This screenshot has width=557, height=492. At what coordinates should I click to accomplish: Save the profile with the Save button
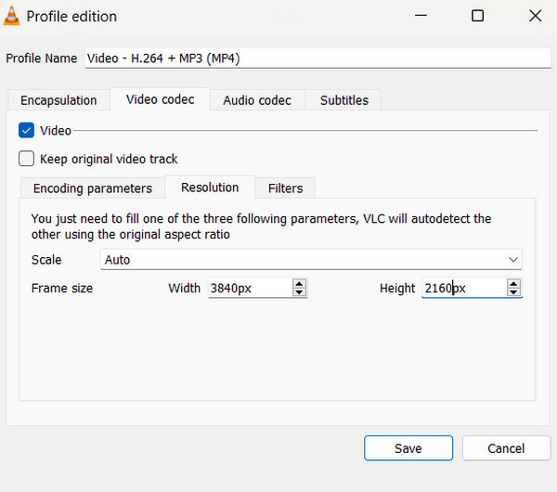[408, 448]
